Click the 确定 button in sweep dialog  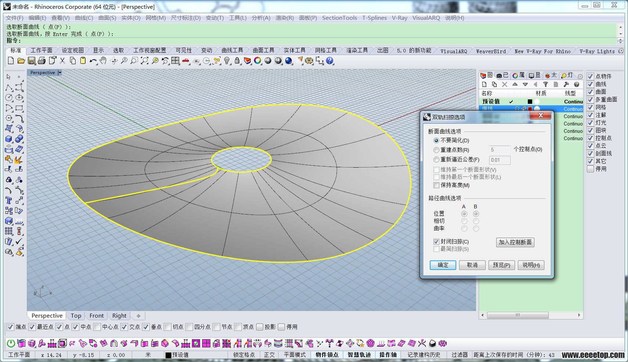click(443, 265)
